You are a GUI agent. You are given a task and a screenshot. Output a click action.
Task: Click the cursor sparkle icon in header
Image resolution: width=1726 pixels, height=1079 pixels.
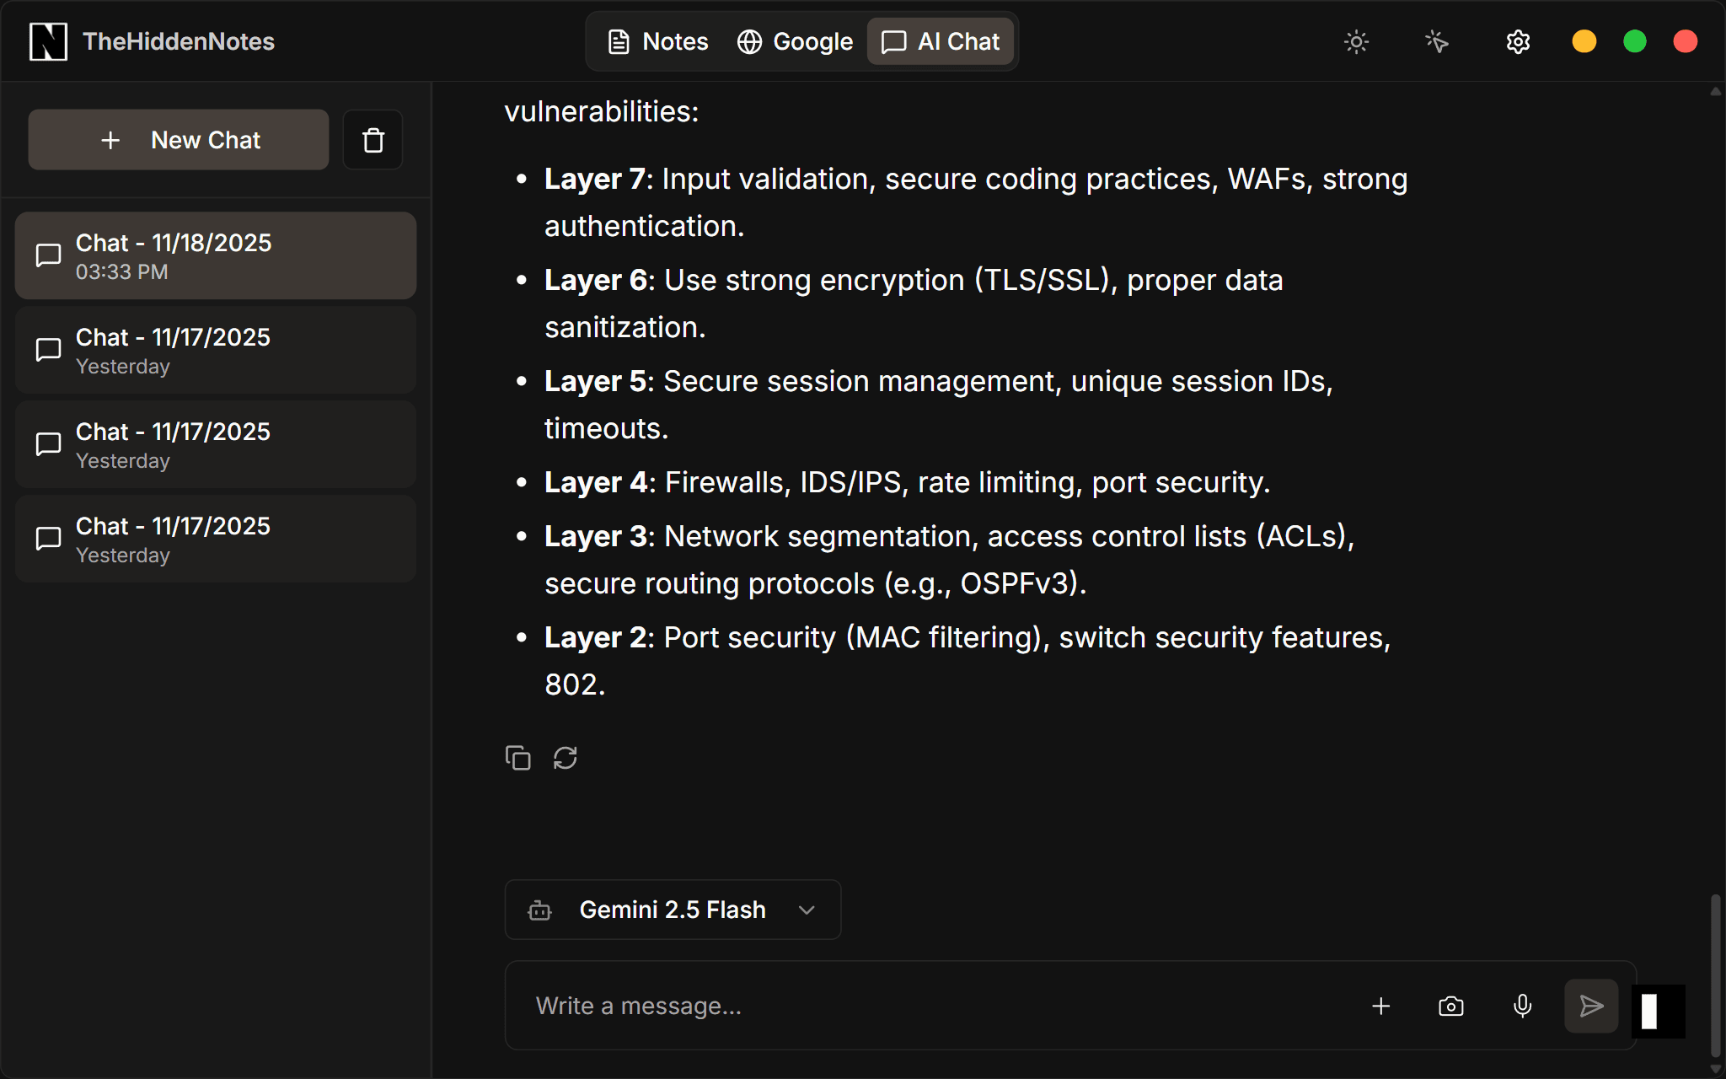tap(1437, 41)
